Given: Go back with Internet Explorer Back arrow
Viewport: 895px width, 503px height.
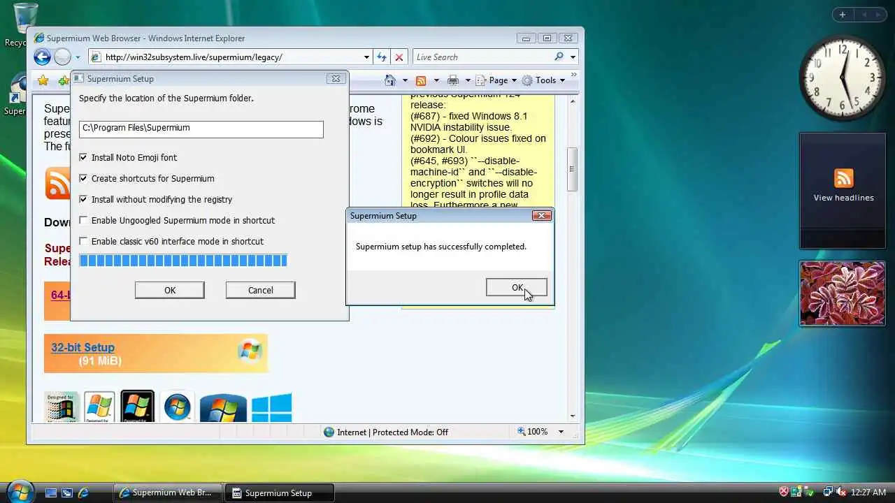Looking at the screenshot, I should click(x=42, y=57).
